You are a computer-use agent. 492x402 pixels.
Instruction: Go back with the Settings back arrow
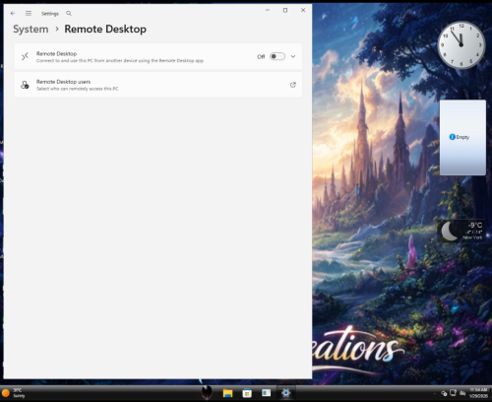[x=13, y=13]
